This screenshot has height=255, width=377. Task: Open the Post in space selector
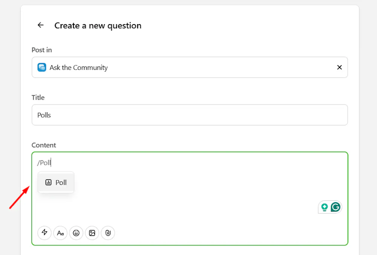click(x=190, y=68)
